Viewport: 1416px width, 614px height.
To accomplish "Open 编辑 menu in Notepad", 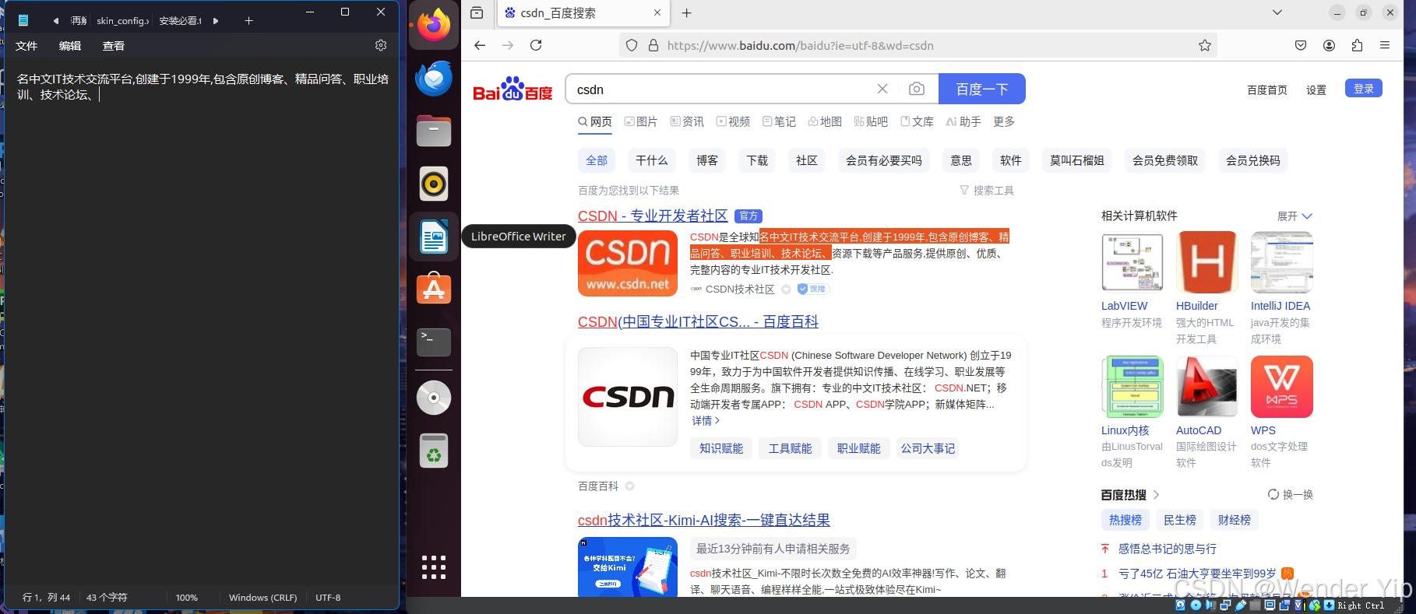I will pyautogui.click(x=70, y=46).
